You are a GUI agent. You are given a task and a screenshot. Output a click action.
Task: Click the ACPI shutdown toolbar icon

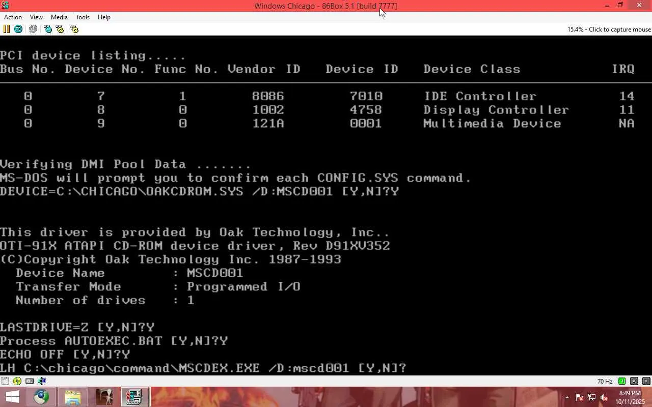coord(33,29)
